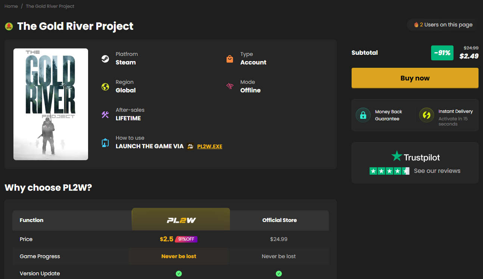
Task: Click the Global region value text
Action: (126, 91)
